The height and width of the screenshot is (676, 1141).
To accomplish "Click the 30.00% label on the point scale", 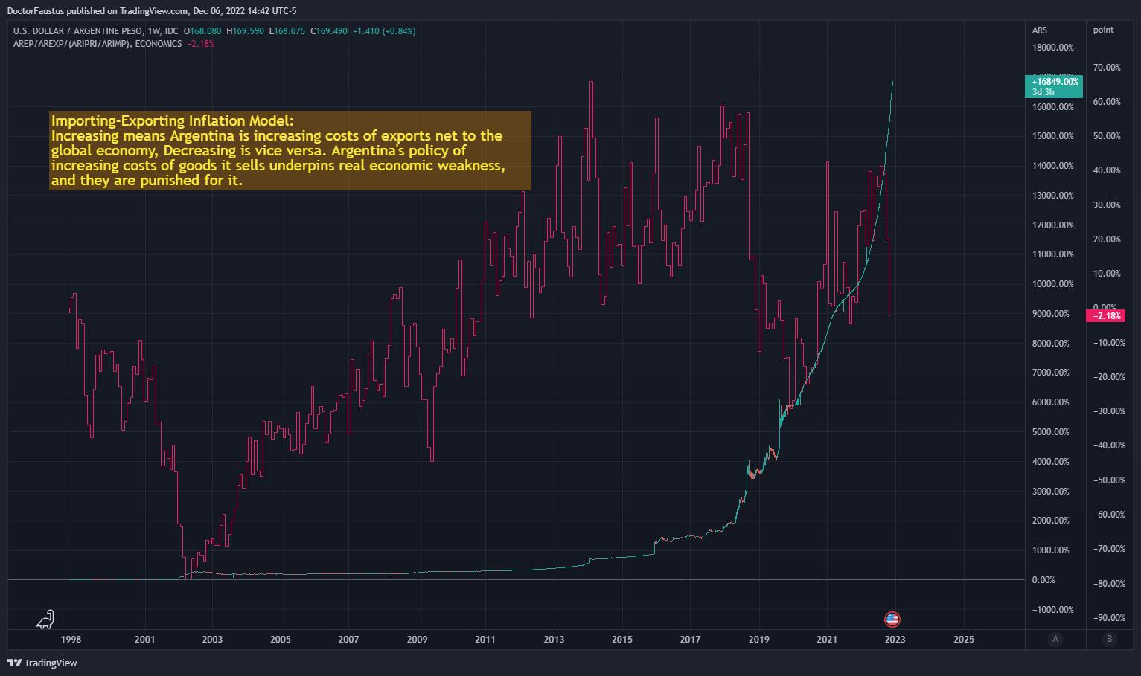I will [1107, 205].
